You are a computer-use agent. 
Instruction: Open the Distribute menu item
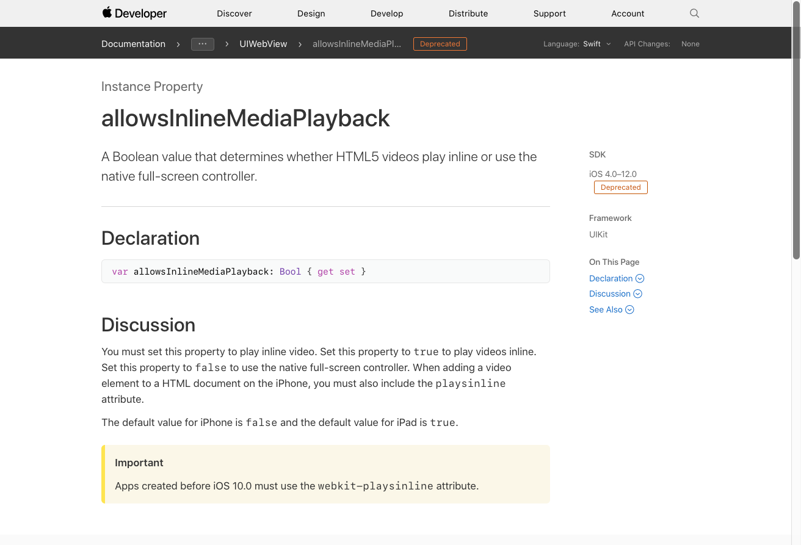468,13
